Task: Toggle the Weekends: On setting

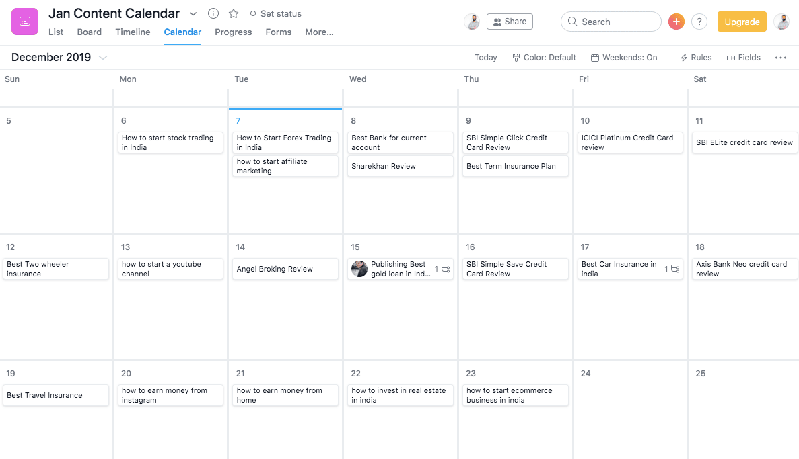Action: coord(624,58)
